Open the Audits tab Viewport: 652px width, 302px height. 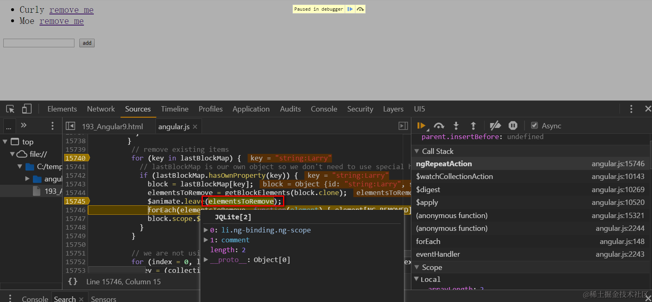click(x=290, y=109)
